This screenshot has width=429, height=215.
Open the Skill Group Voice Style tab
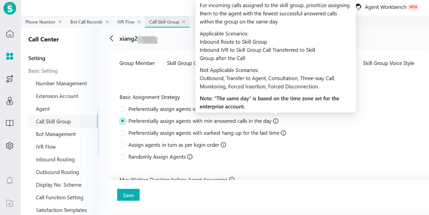[x=389, y=63]
